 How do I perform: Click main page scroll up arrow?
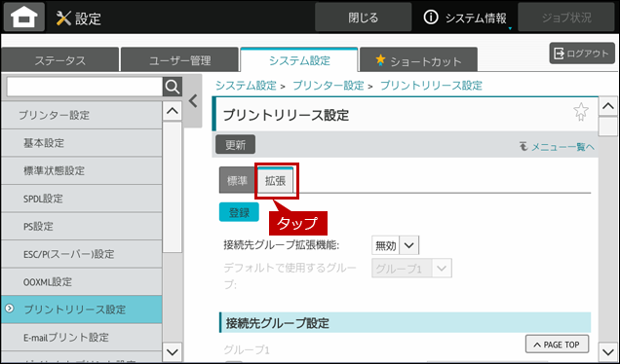point(608,106)
